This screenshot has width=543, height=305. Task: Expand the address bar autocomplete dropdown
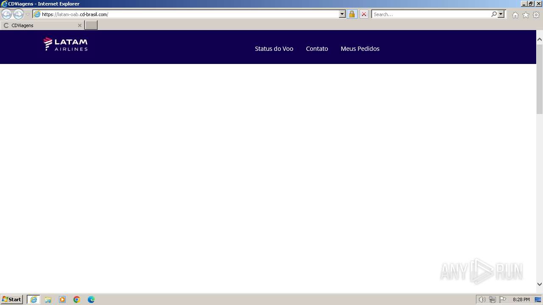pos(342,14)
